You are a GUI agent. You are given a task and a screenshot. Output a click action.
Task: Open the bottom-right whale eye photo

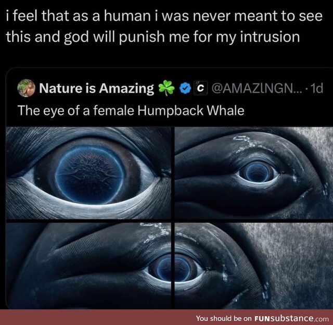tap(254, 266)
